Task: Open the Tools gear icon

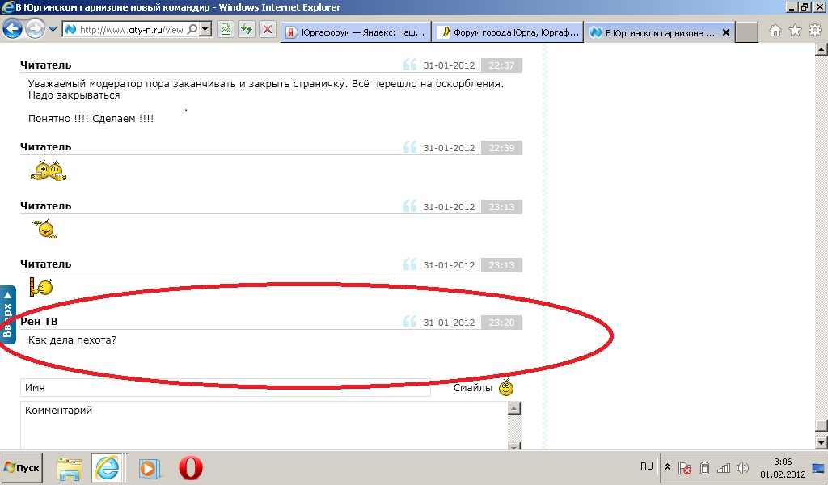Action: click(814, 31)
